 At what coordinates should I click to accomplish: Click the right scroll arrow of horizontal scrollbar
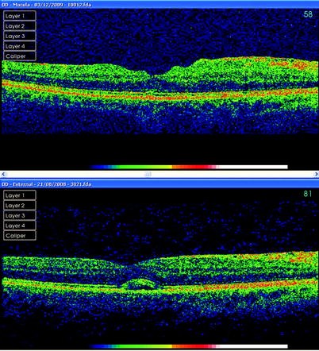point(316,174)
